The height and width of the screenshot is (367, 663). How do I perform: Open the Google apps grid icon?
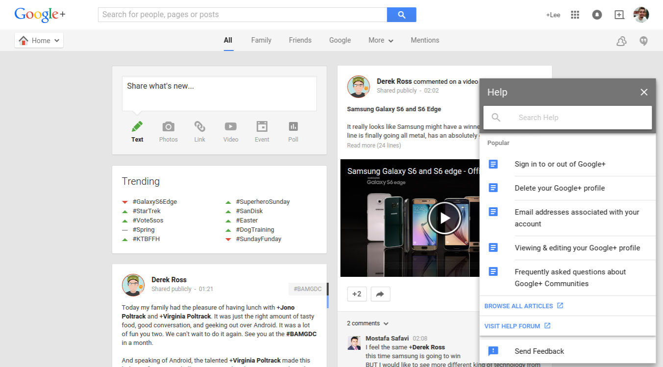[574, 15]
